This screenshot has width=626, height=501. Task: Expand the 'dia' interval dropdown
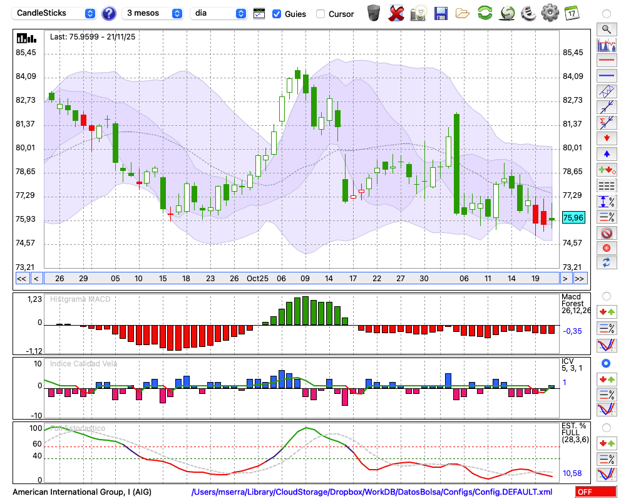click(x=219, y=13)
